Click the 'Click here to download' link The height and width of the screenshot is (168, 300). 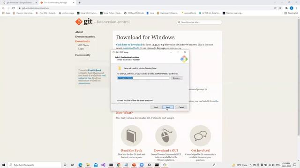coord(129,45)
